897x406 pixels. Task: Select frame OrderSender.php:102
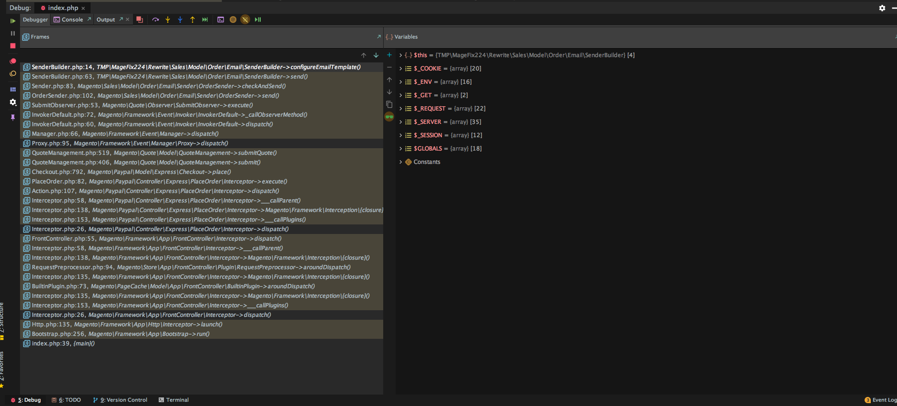202,96
